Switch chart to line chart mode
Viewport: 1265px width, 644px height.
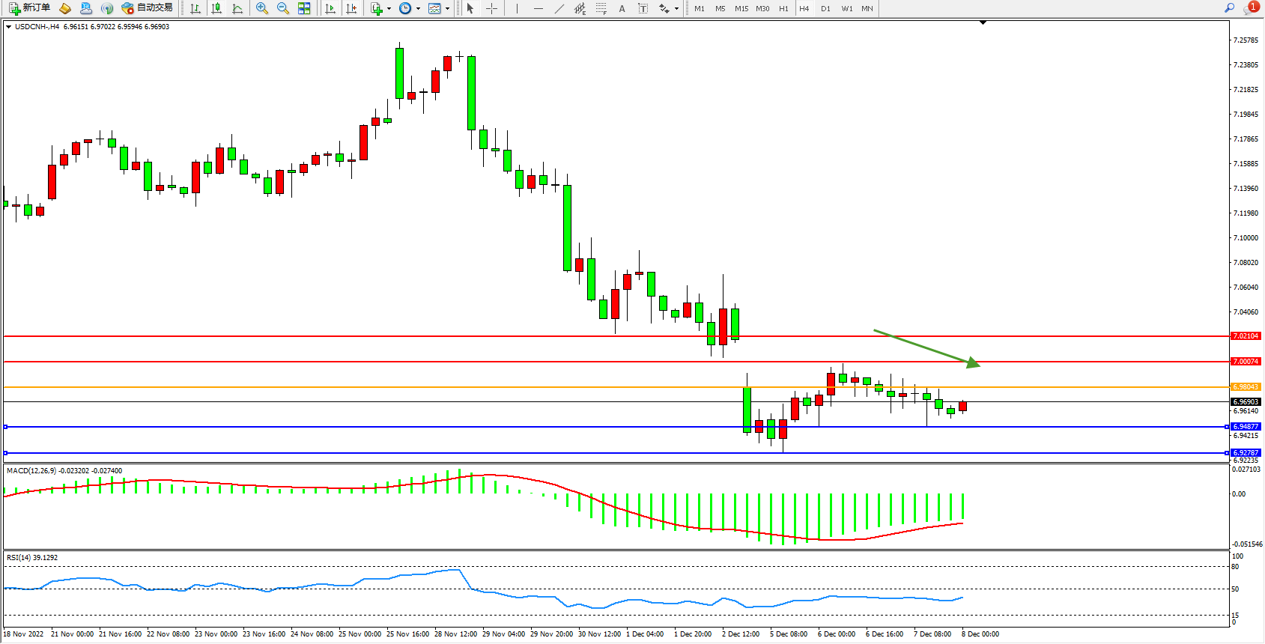pyautogui.click(x=237, y=8)
